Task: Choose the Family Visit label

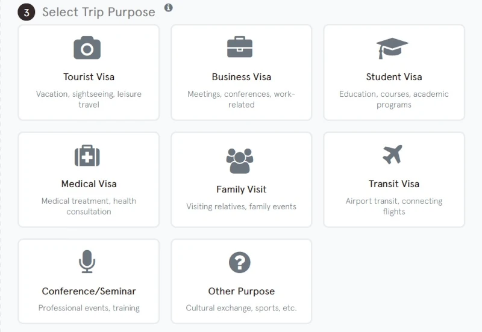Action: tap(241, 189)
